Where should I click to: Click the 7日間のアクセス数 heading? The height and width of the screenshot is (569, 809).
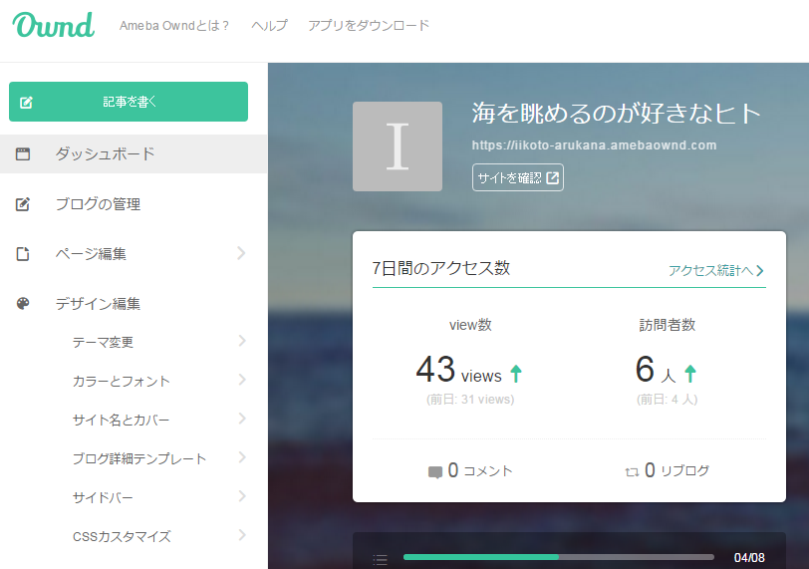pyautogui.click(x=441, y=268)
